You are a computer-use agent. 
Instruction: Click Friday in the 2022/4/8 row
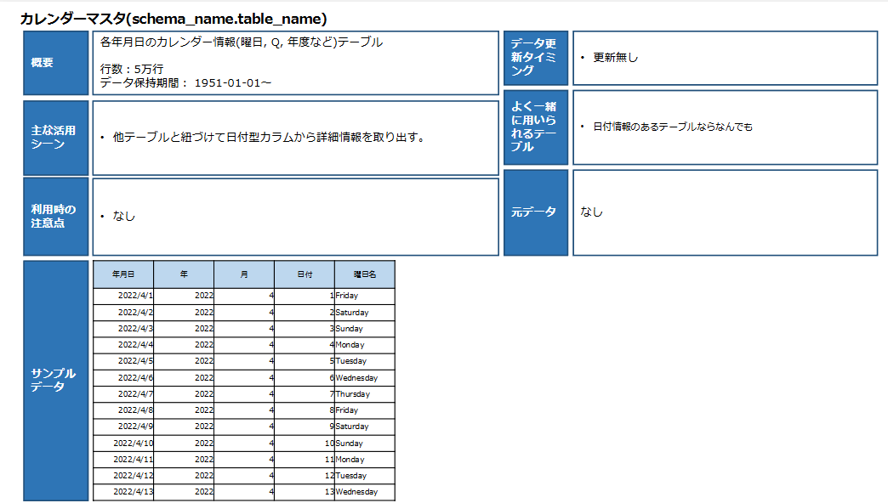coord(365,410)
